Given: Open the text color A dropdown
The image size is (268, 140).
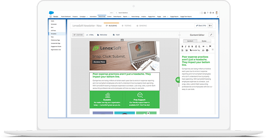Looking at the screenshot, I should click(x=203, y=50).
